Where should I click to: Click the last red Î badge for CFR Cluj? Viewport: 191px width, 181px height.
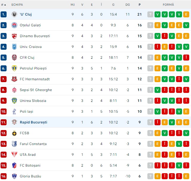click(186, 58)
